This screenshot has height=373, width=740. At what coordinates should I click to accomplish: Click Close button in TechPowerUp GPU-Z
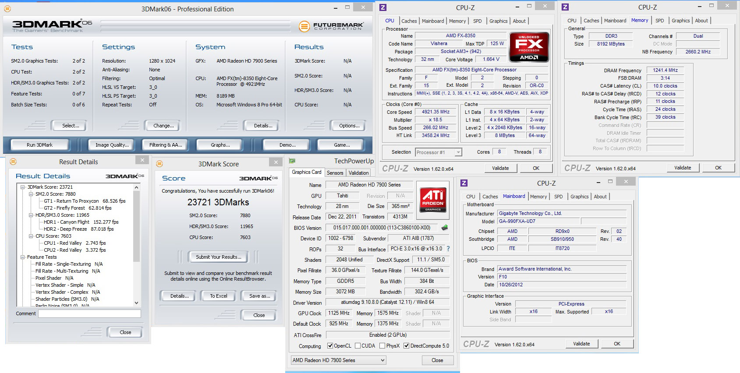(437, 360)
